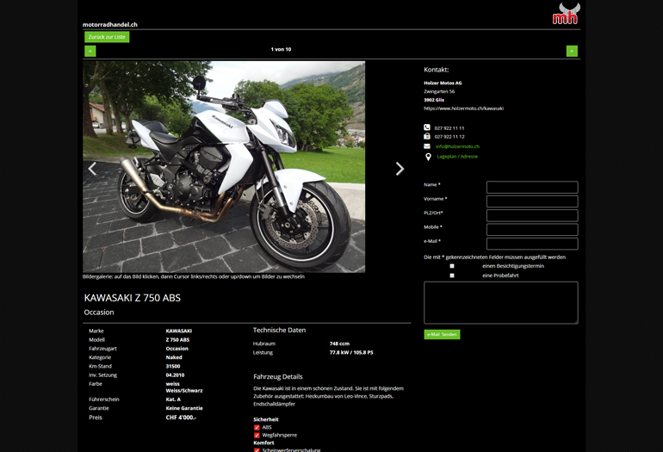Click the Inv. Setzung value 04.2010
The image size is (663, 452).
(x=175, y=375)
